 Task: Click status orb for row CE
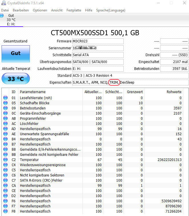point(5,191)
